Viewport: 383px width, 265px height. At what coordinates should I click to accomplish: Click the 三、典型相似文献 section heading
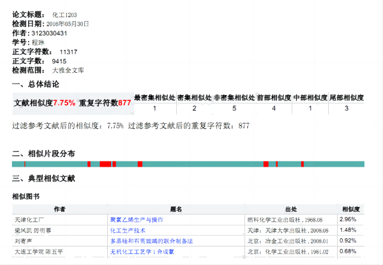[x=43, y=178]
